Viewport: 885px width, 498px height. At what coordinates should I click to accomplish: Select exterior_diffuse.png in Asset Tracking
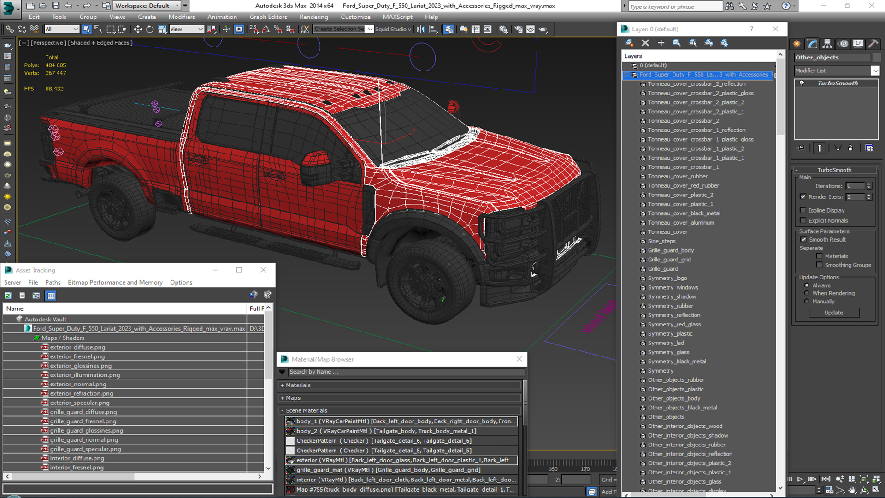pyautogui.click(x=77, y=347)
